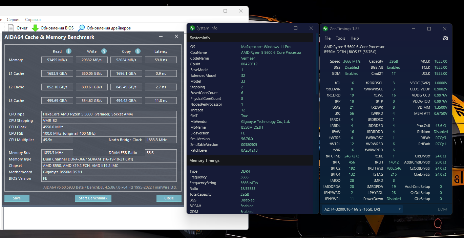Click the Memory Timings section header
Viewport: 464px width, 238px height.
(250, 160)
